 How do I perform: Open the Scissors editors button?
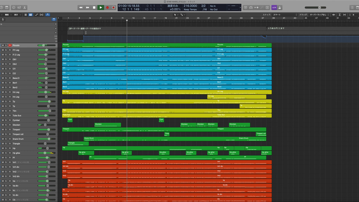point(25,7)
